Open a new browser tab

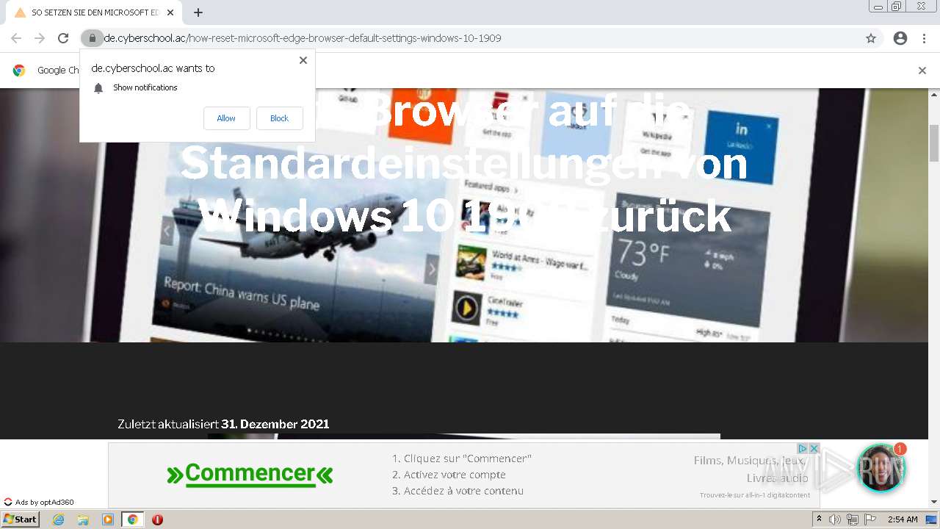[198, 12]
